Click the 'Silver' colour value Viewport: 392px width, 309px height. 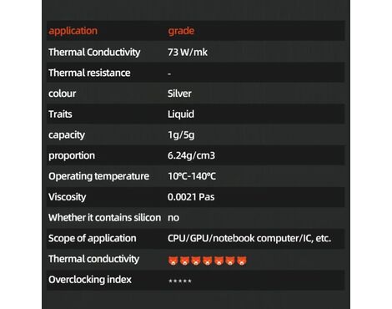click(x=179, y=94)
